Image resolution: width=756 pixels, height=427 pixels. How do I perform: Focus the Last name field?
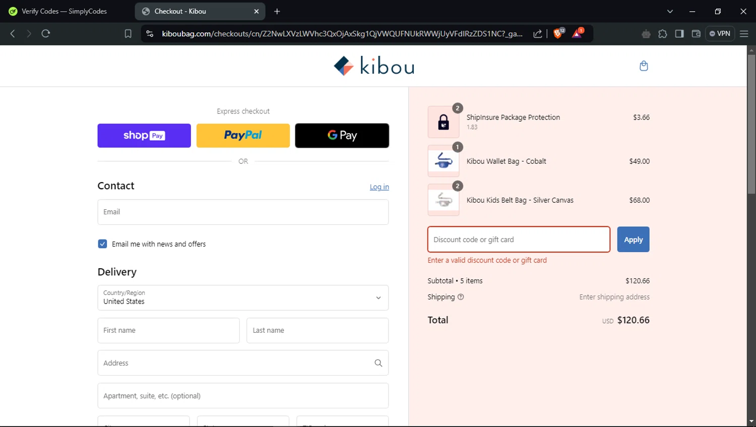(318, 331)
